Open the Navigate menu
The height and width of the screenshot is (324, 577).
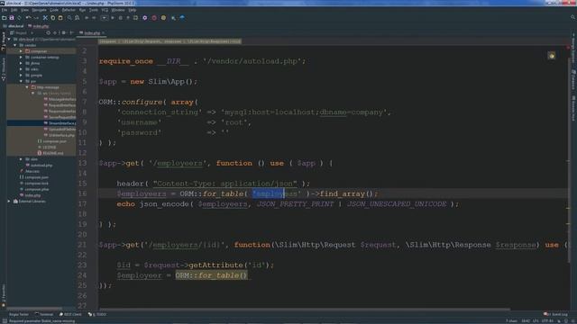coord(39,10)
